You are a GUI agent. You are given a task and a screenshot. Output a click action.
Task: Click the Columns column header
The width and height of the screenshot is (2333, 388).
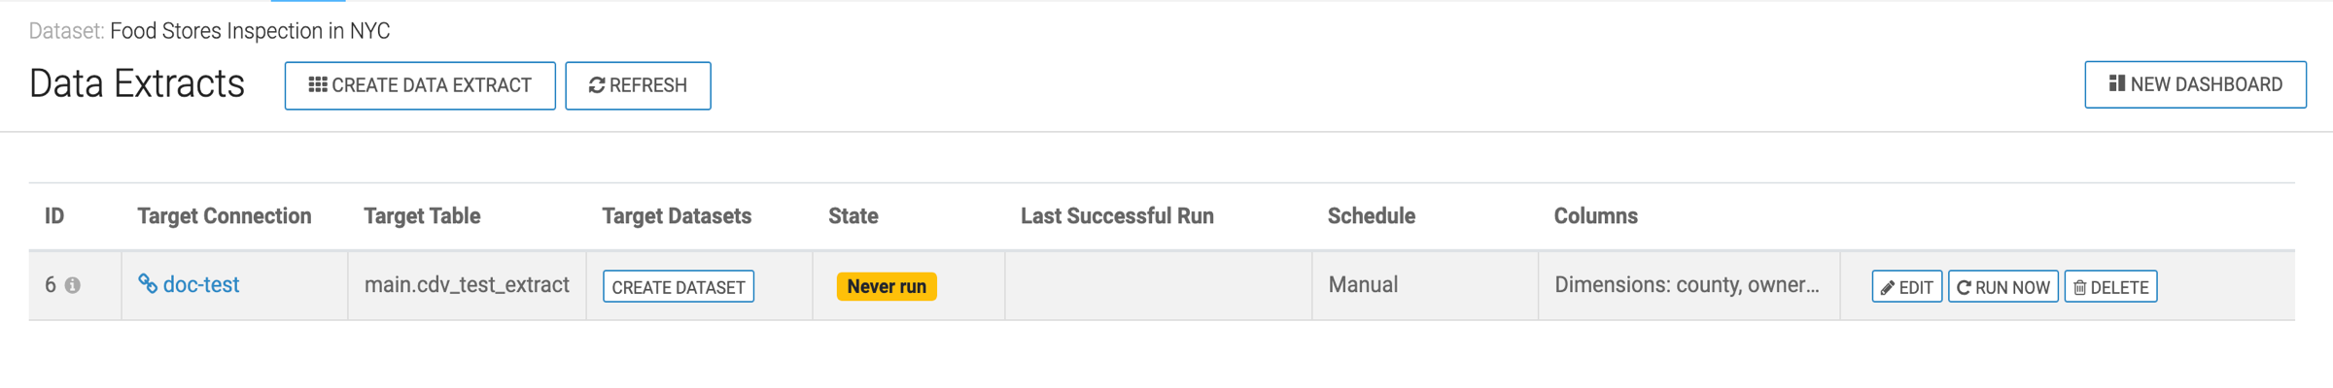click(x=1595, y=216)
